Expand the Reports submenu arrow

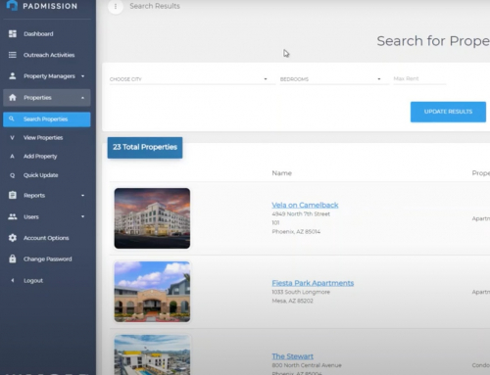[82, 195]
